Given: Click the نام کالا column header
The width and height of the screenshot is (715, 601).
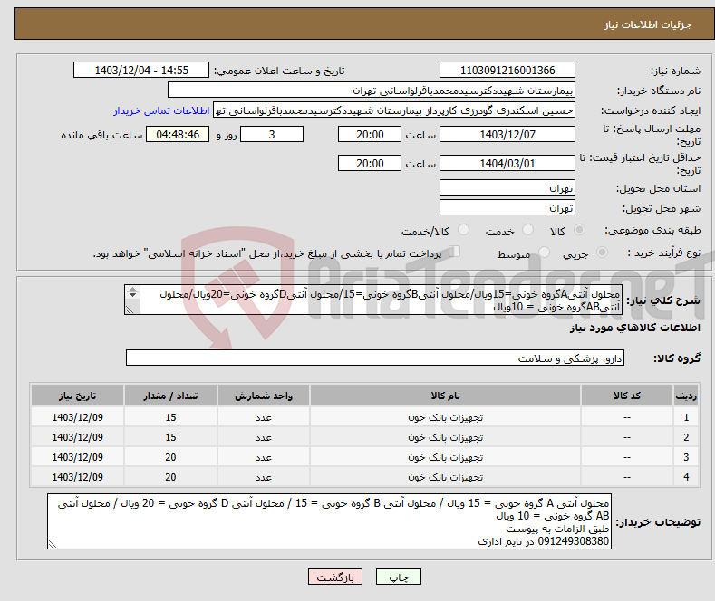Looking at the screenshot, I should coord(446,396).
